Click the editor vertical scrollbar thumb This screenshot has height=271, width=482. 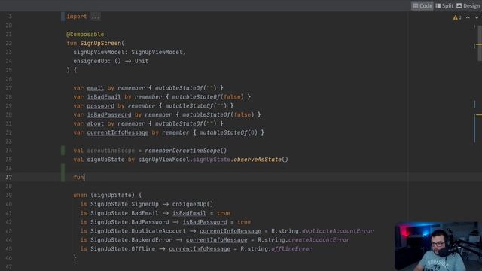coord(480,43)
